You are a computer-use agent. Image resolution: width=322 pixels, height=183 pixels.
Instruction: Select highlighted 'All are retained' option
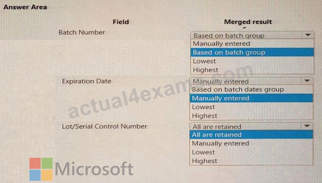pos(251,135)
